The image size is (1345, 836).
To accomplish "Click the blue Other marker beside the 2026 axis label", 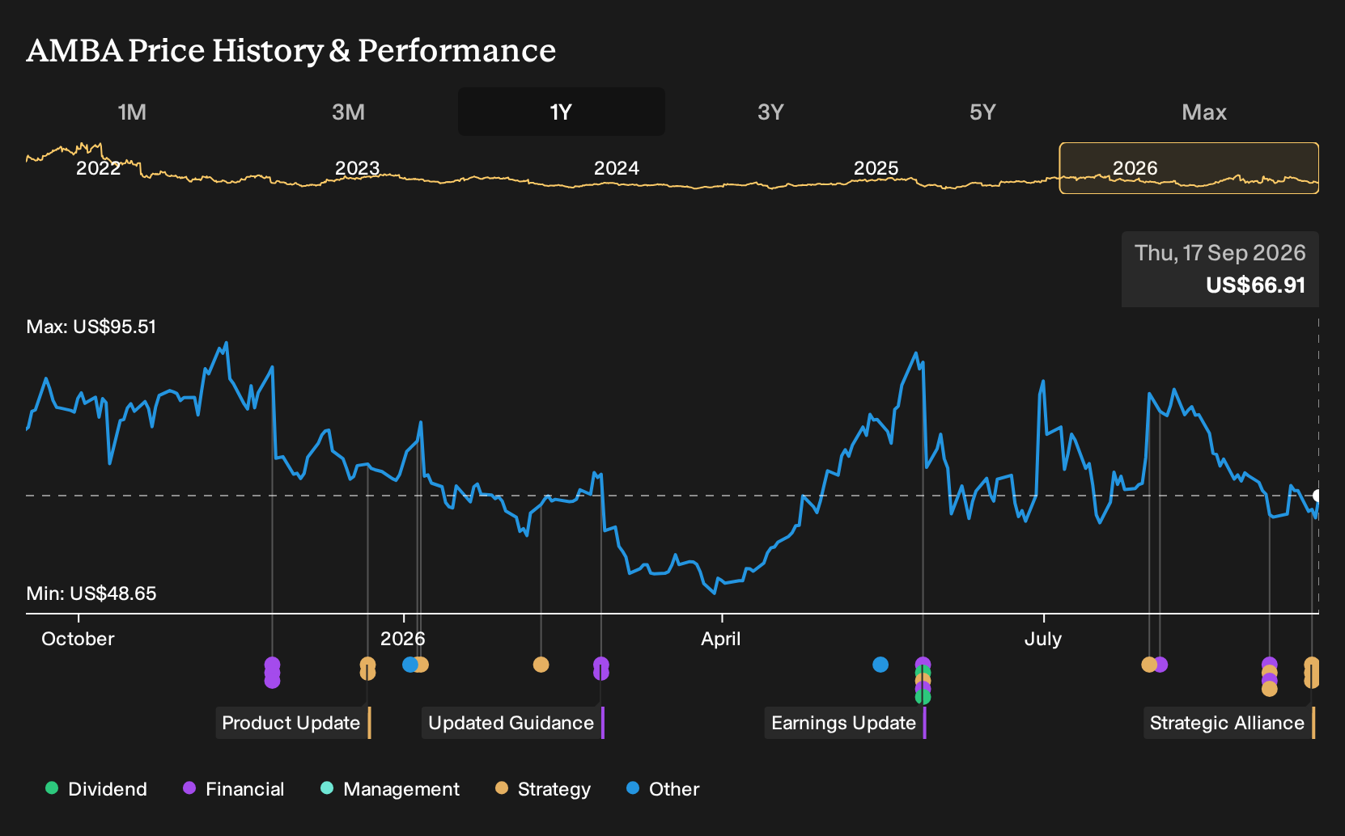I will click(410, 665).
